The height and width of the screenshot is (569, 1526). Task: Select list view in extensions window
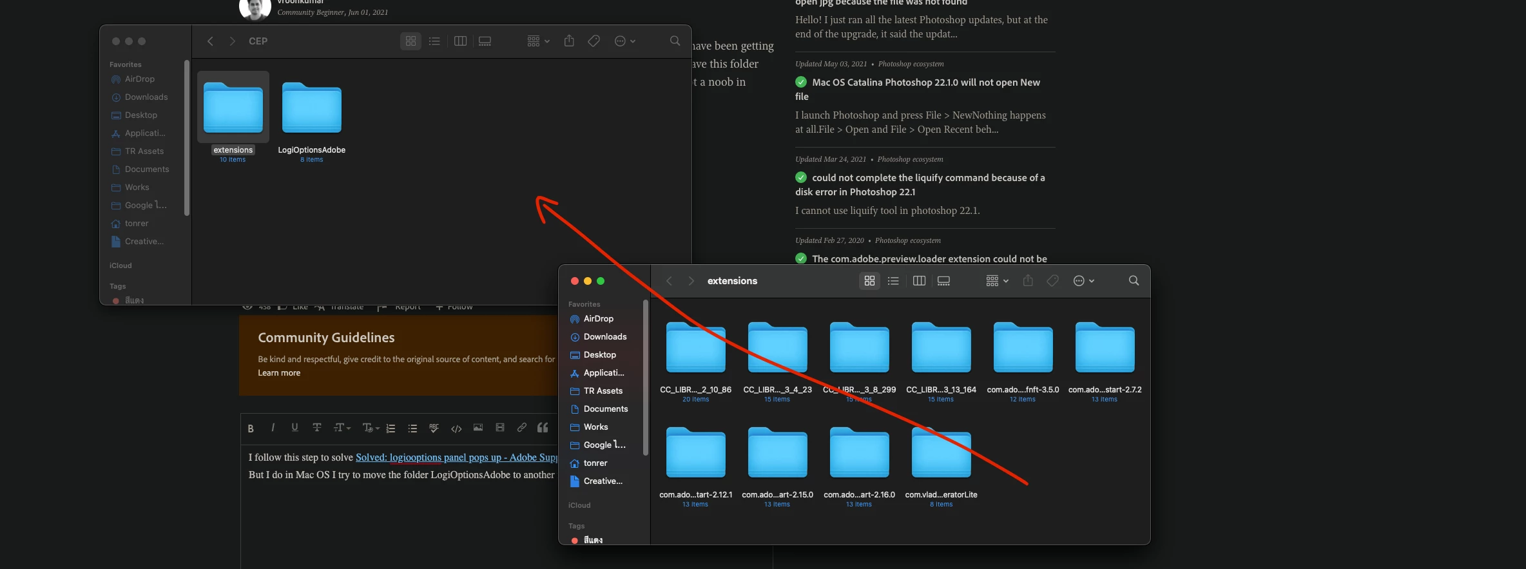[x=893, y=281]
